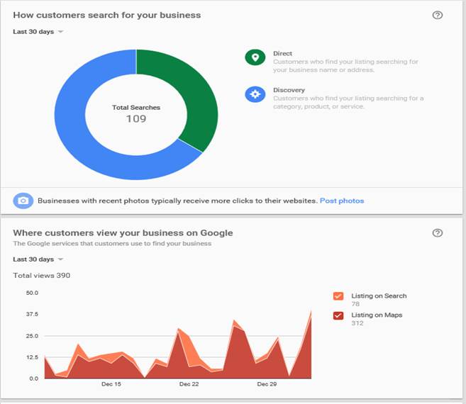Click the Total Searches 109 value
Screen dimensions: 466x404
pos(136,119)
